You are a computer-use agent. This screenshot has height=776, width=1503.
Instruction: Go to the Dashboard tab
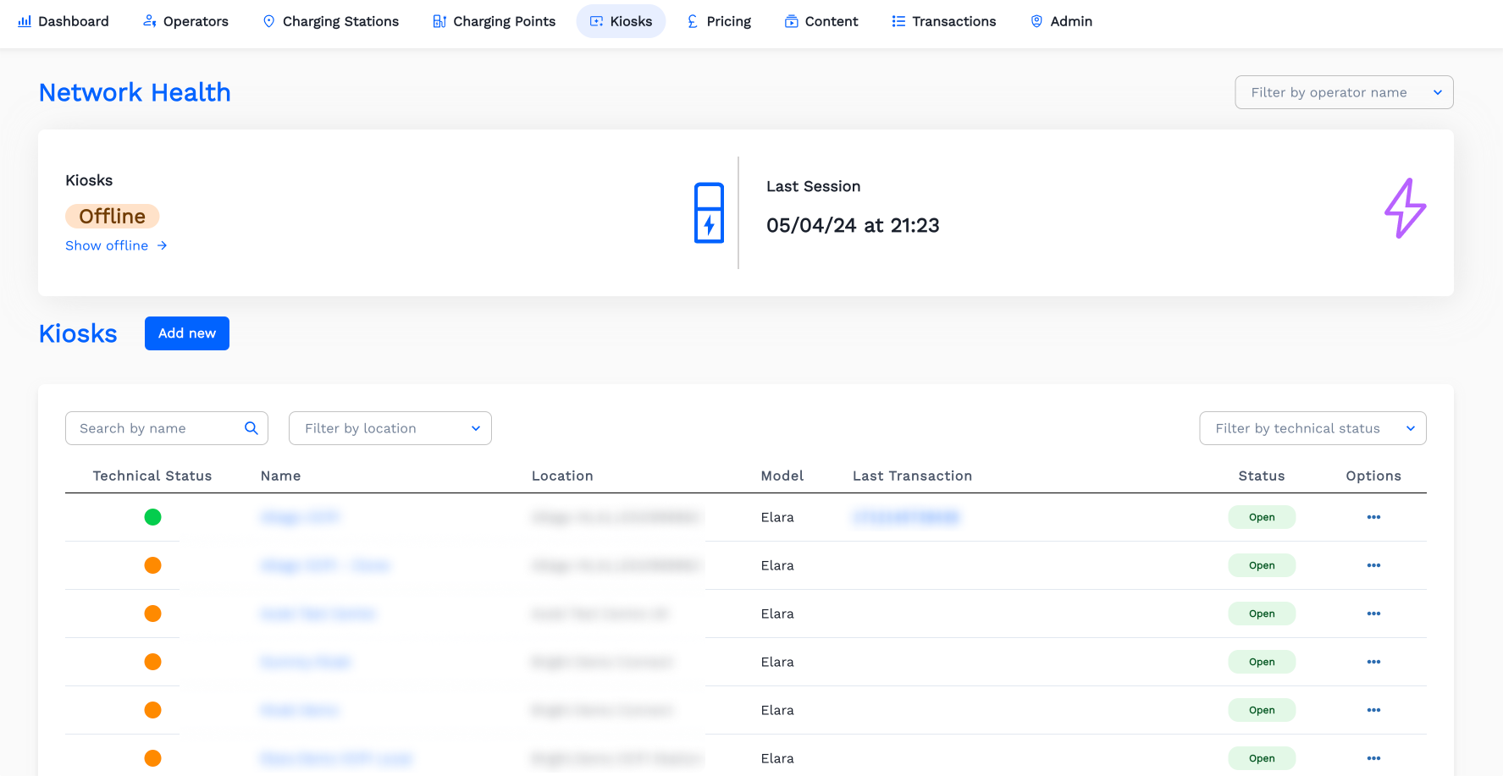click(x=64, y=21)
